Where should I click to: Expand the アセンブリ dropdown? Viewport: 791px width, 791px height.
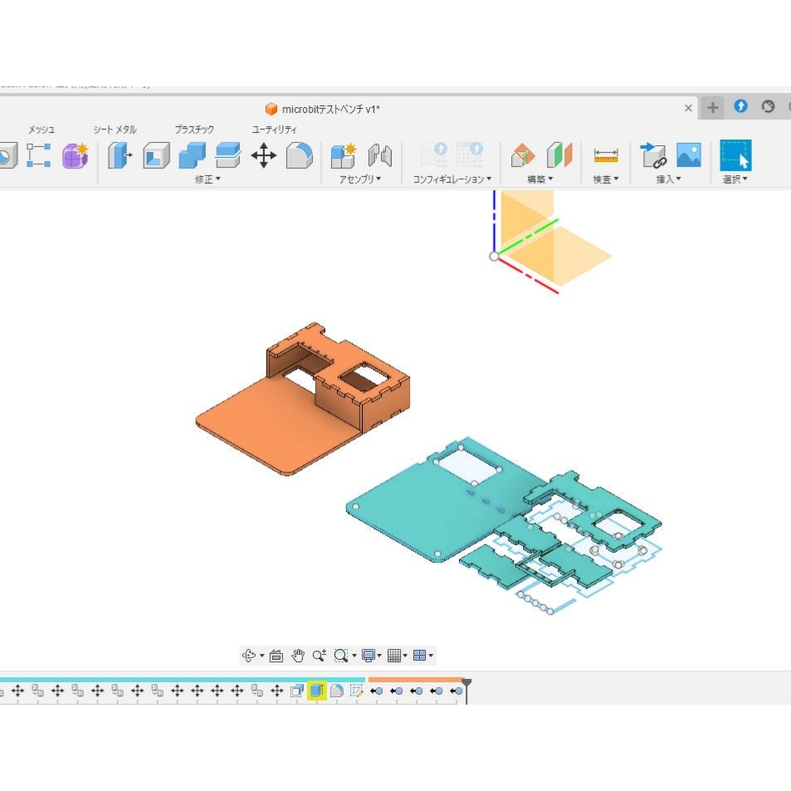coord(360,179)
